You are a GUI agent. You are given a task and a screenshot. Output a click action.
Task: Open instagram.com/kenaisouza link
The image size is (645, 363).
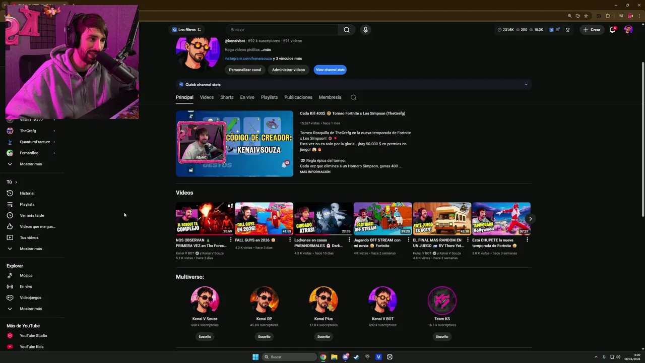pyautogui.click(x=248, y=58)
